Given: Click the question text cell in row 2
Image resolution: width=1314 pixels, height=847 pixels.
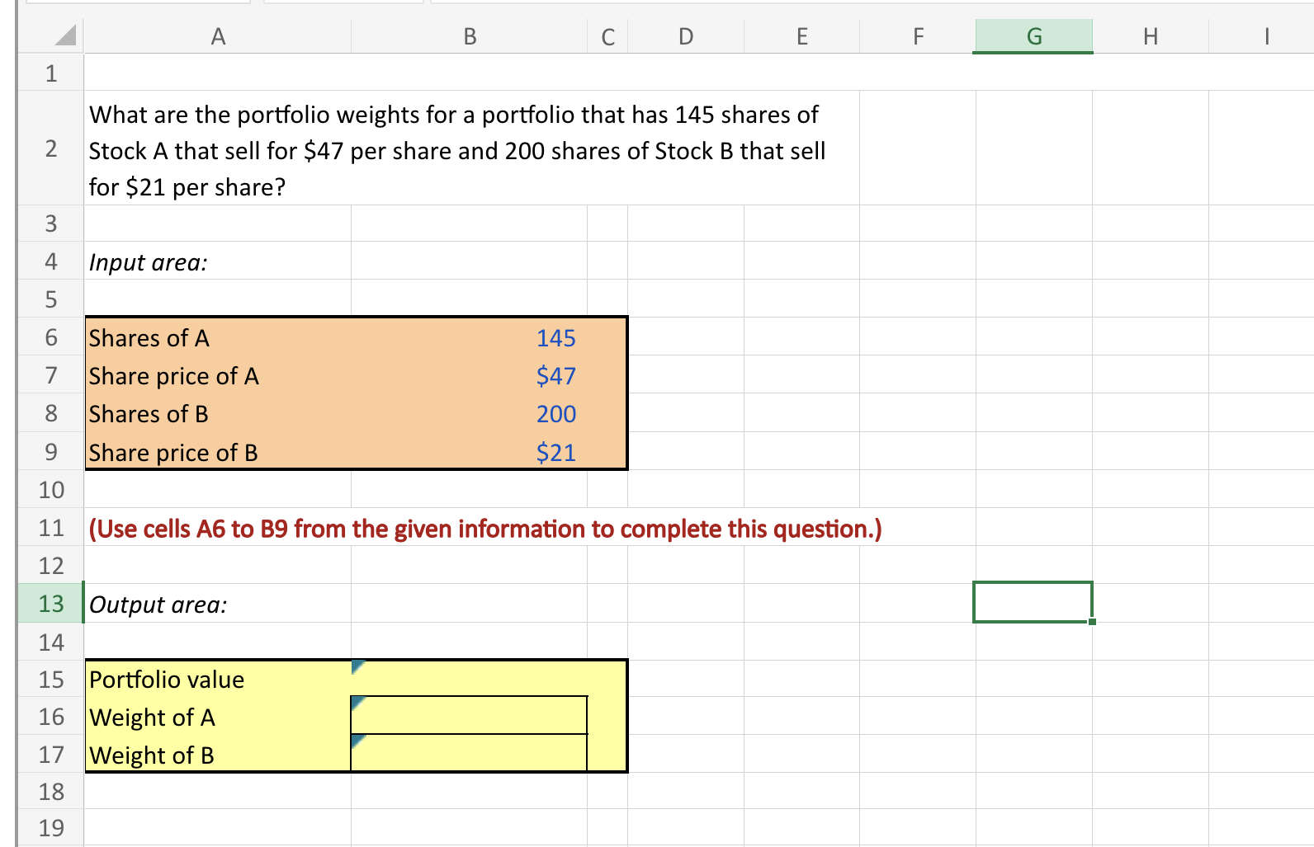Looking at the screenshot, I should click(471, 148).
